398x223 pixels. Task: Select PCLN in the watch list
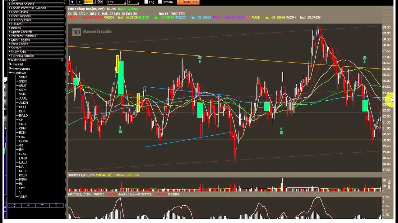(x=23, y=175)
